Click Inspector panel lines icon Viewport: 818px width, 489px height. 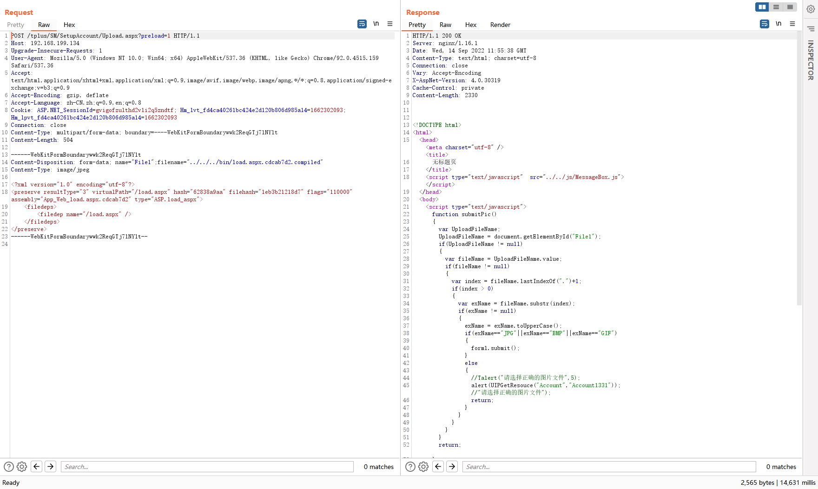tap(811, 29)
